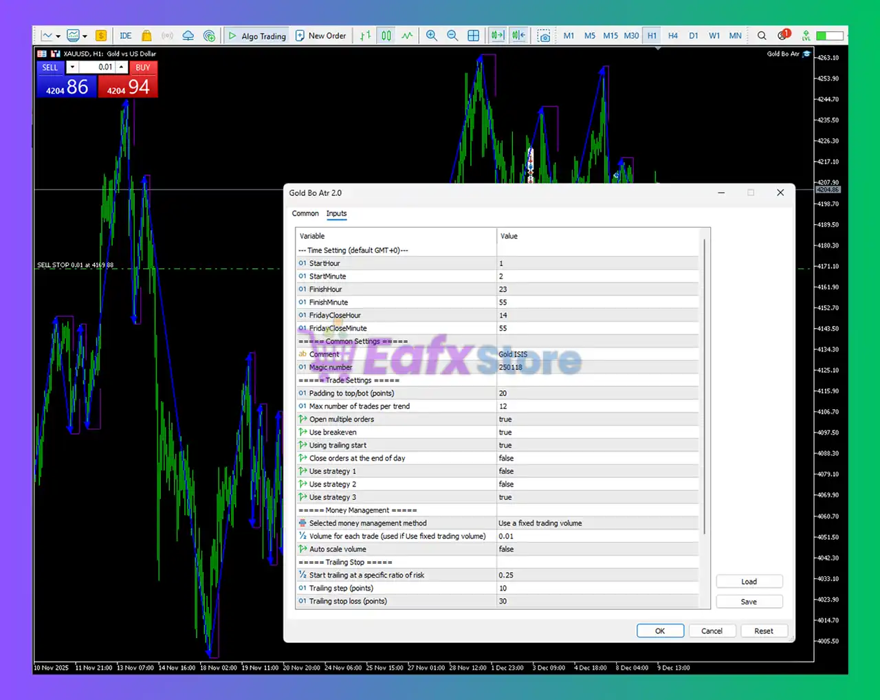Screen dimensions: 880x700
Task: Switch to the Common tab
Action: [x=305, y=214]
